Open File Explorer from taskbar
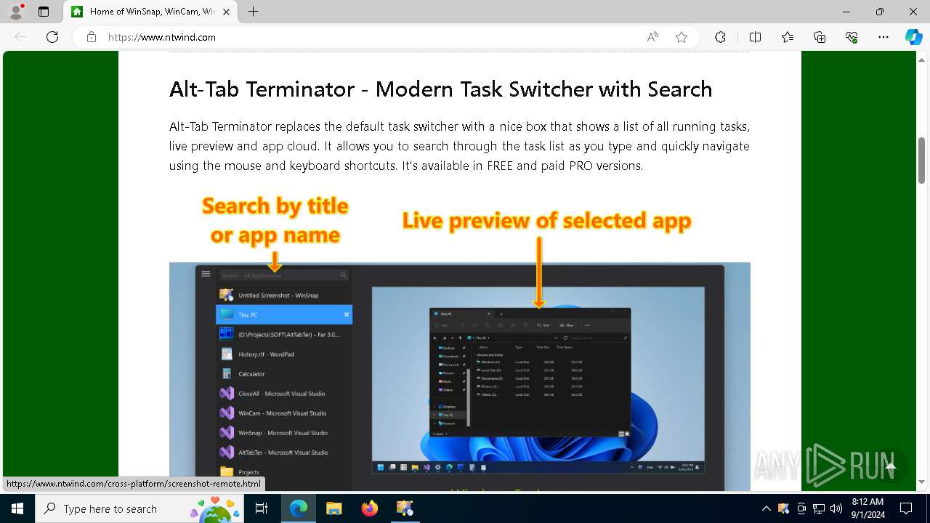The width and height of the screenshot is (930, 523). click(x=333, y=508)
